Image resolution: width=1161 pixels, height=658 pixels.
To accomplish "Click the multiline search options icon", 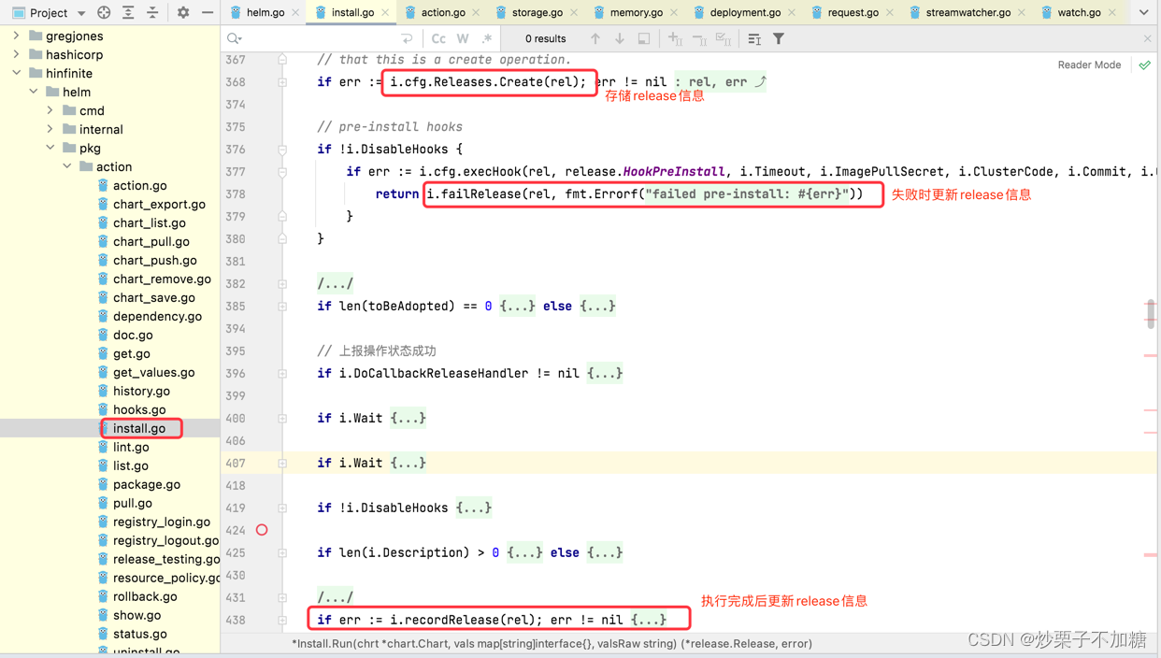I will point(754,39).
